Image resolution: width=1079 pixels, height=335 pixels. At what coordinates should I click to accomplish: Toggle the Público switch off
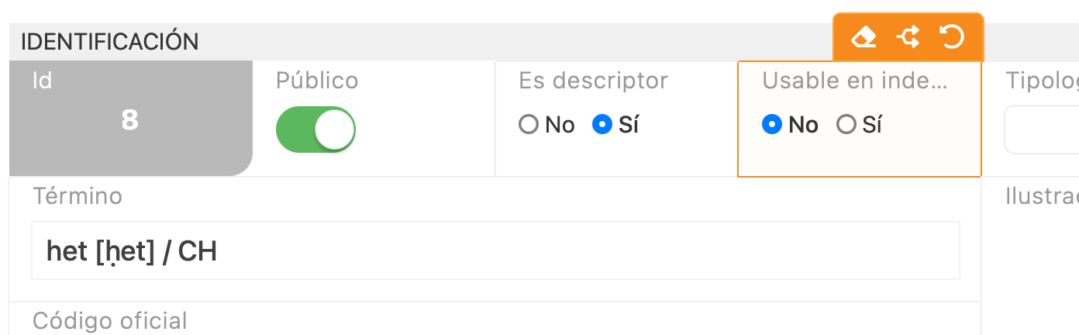pyautogui.click(x=315, y=130)
